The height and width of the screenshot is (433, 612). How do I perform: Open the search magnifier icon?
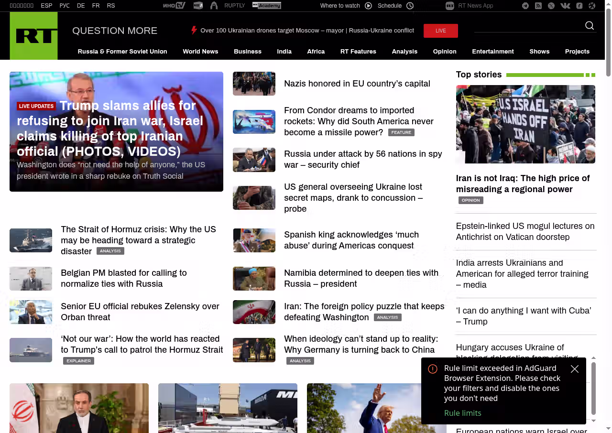(x=590, y=26)
